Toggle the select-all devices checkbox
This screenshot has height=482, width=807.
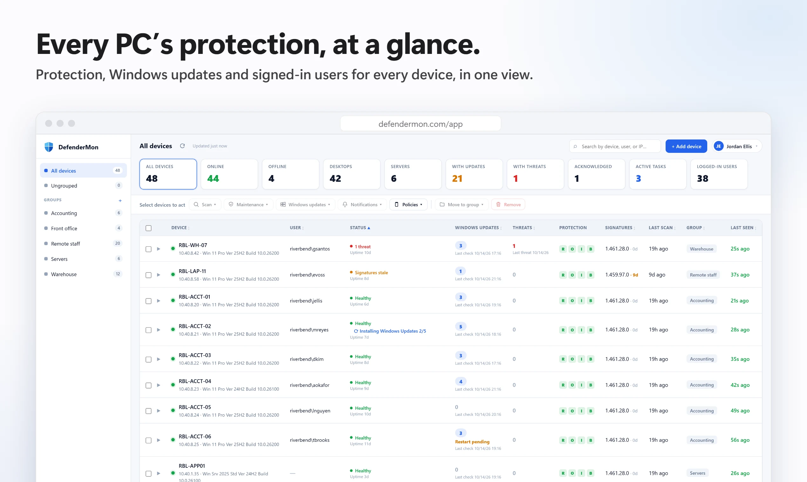pyautogui.click(x=148, y=228)
